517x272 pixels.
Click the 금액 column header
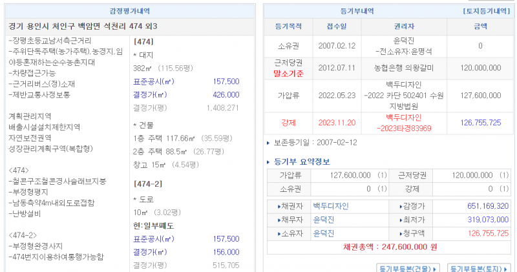(x=480, y=27)
